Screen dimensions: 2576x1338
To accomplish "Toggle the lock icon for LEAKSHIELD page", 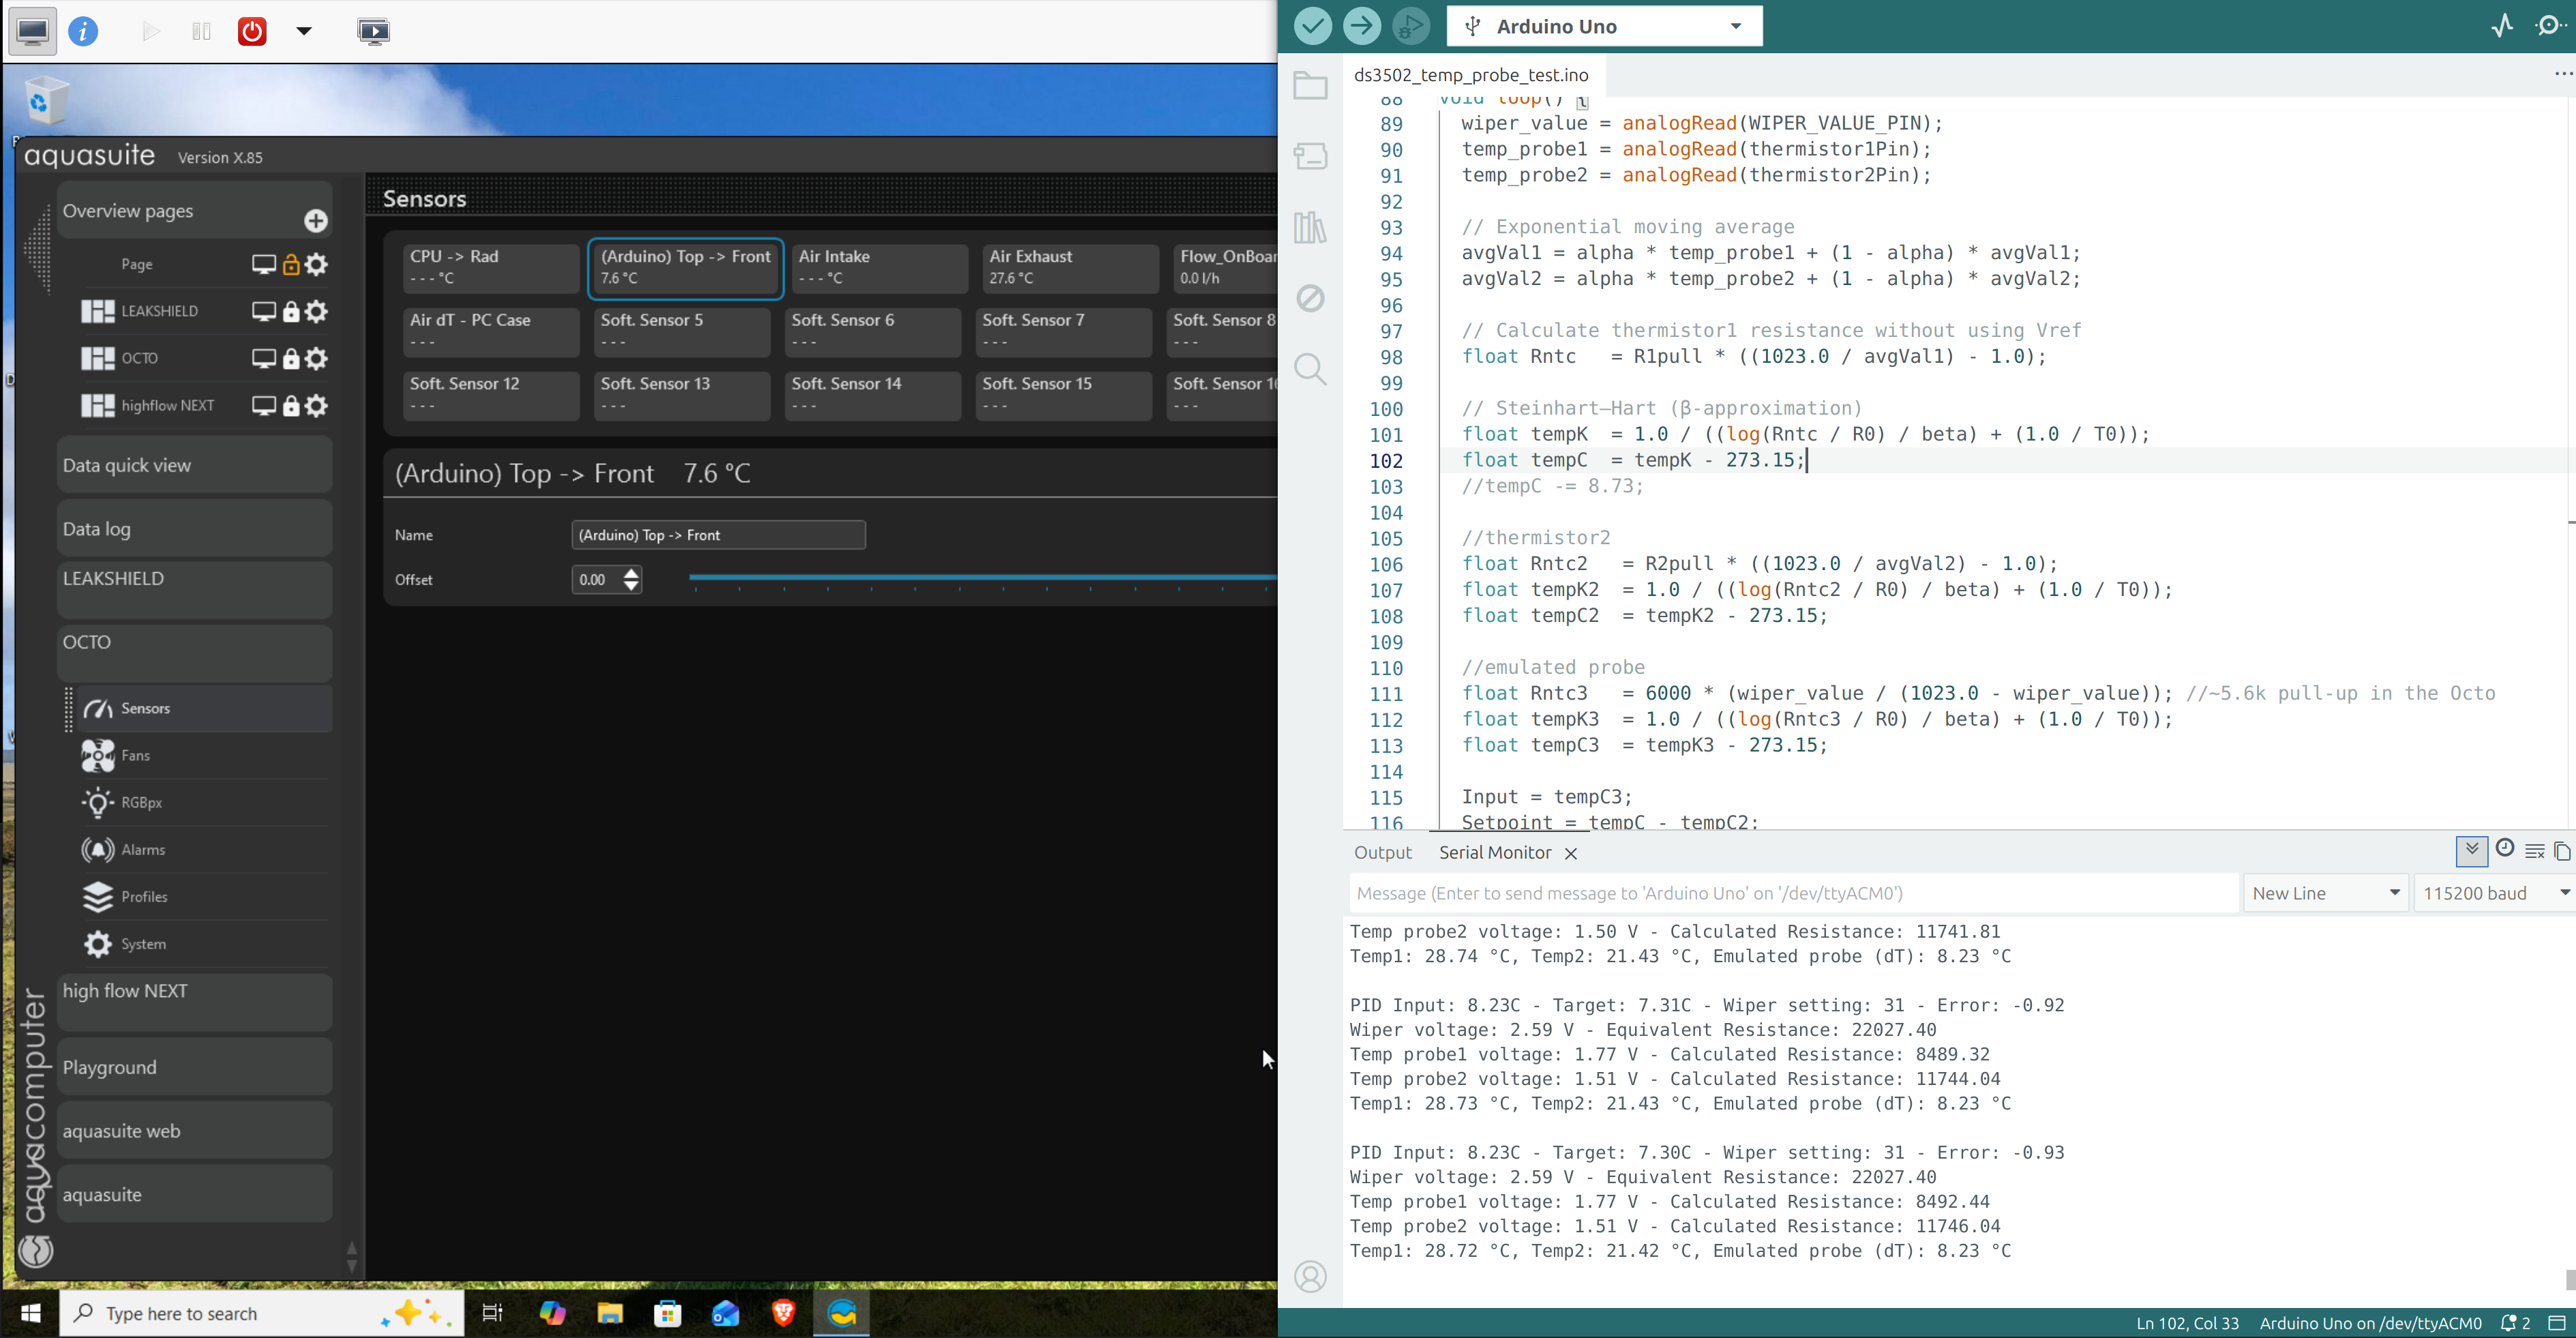I will point(291,311).
